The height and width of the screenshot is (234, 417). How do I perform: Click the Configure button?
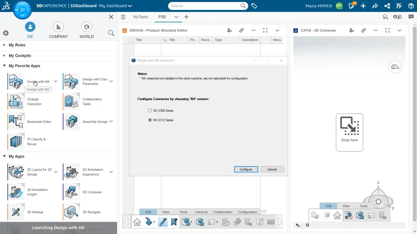pyautogui.click(x=246, y=169)
